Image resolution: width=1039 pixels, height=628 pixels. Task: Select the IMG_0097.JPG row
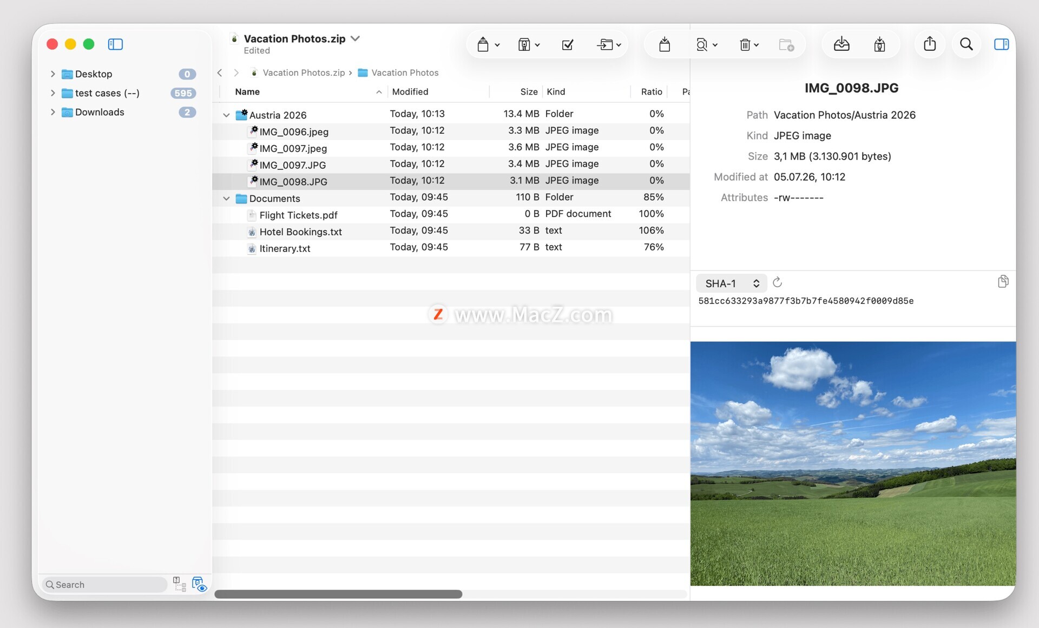click(x=451, y=164)
